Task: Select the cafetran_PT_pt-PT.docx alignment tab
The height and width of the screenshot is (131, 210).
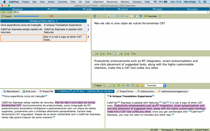Action: point(85,91)
